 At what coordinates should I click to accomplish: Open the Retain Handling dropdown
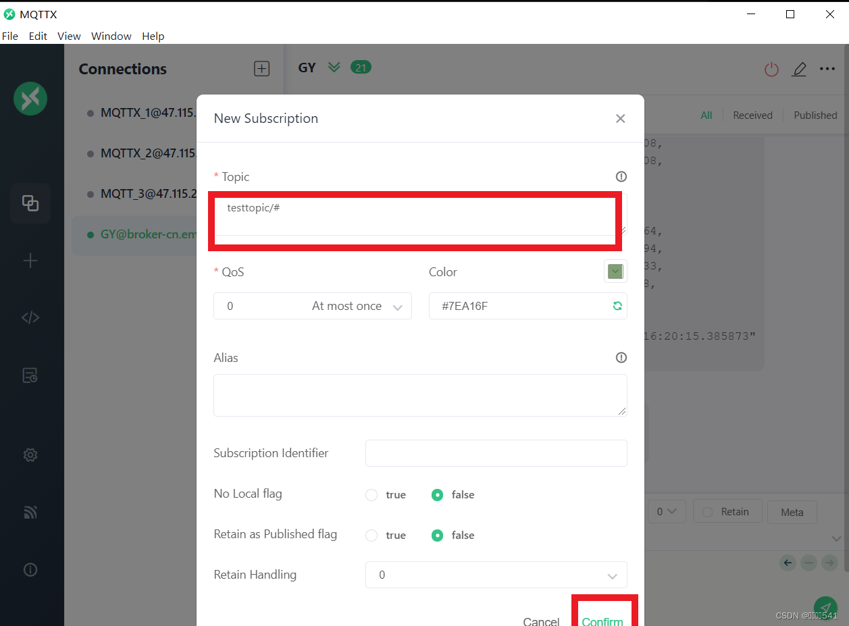point(496,575)
